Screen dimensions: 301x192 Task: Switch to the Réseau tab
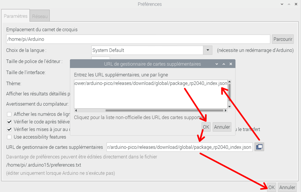pos(40,16)
